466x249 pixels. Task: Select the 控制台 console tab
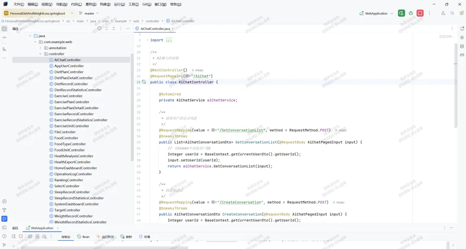pyautogui.click(x=66, y=237)
